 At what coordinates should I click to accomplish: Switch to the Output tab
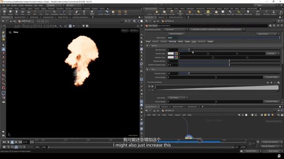(210, 42)
